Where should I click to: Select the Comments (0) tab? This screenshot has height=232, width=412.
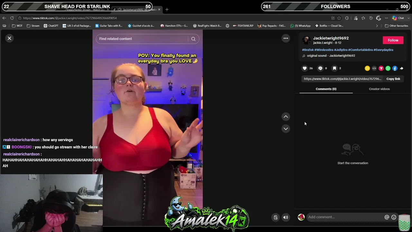click(x=326, y=89)
